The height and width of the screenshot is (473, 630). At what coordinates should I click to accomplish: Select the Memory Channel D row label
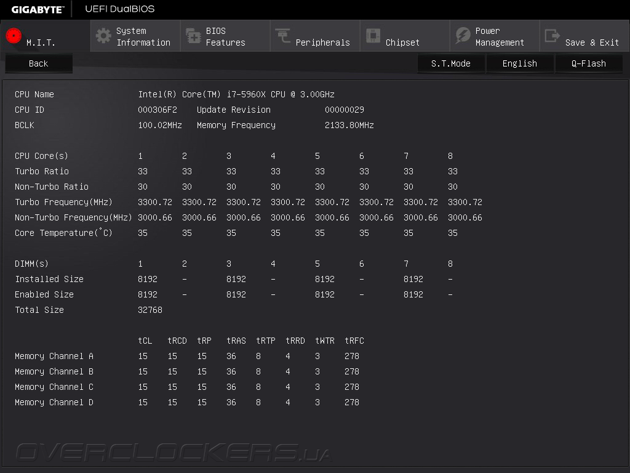click(54, 402)
